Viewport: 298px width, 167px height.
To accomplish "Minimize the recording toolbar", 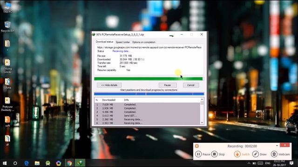I will pos(277,145).
